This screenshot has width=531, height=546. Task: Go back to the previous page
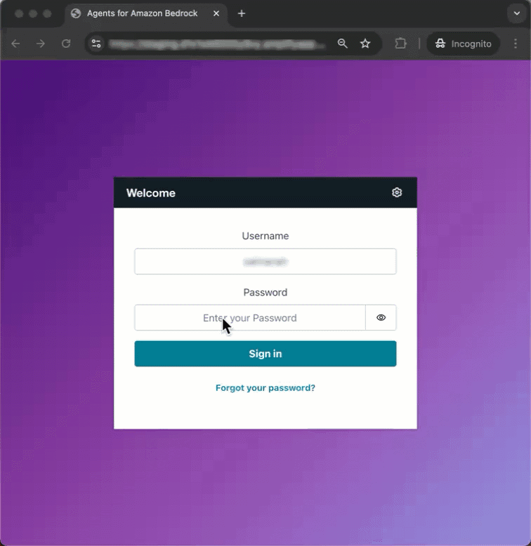[15, 44]
